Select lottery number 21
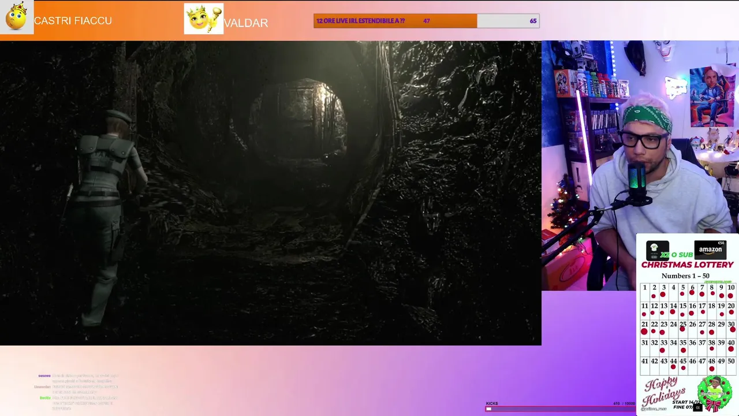Viewport: 739px width, 416px height. pos(644,328)
